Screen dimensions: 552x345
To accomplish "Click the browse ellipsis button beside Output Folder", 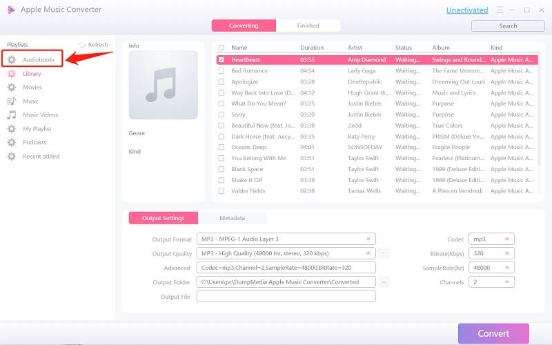I will click(x=384, y=282).
